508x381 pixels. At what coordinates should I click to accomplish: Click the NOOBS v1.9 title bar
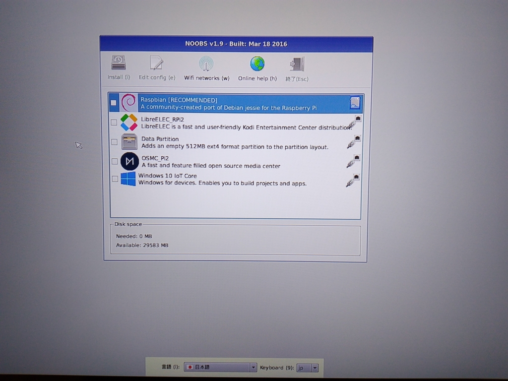point(237,44)
